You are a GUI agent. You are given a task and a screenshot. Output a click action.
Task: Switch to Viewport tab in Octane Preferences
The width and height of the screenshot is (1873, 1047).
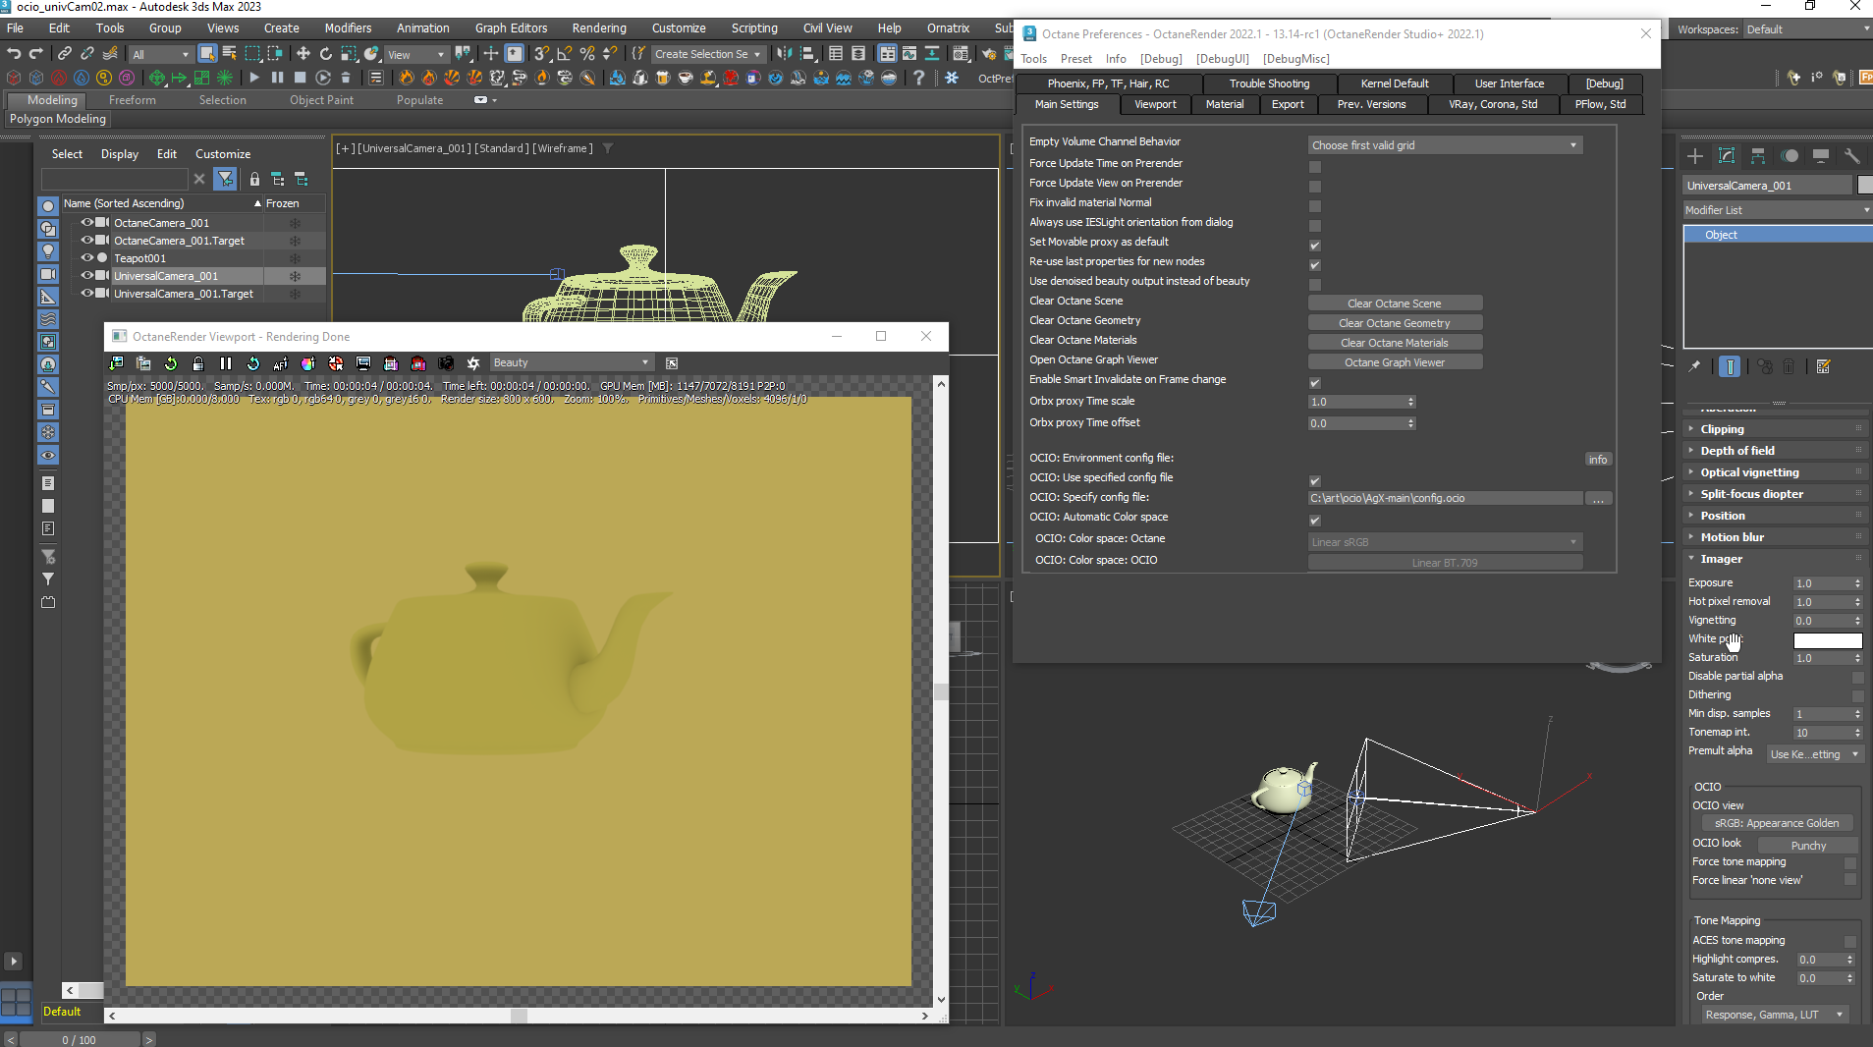(1155, 104)
